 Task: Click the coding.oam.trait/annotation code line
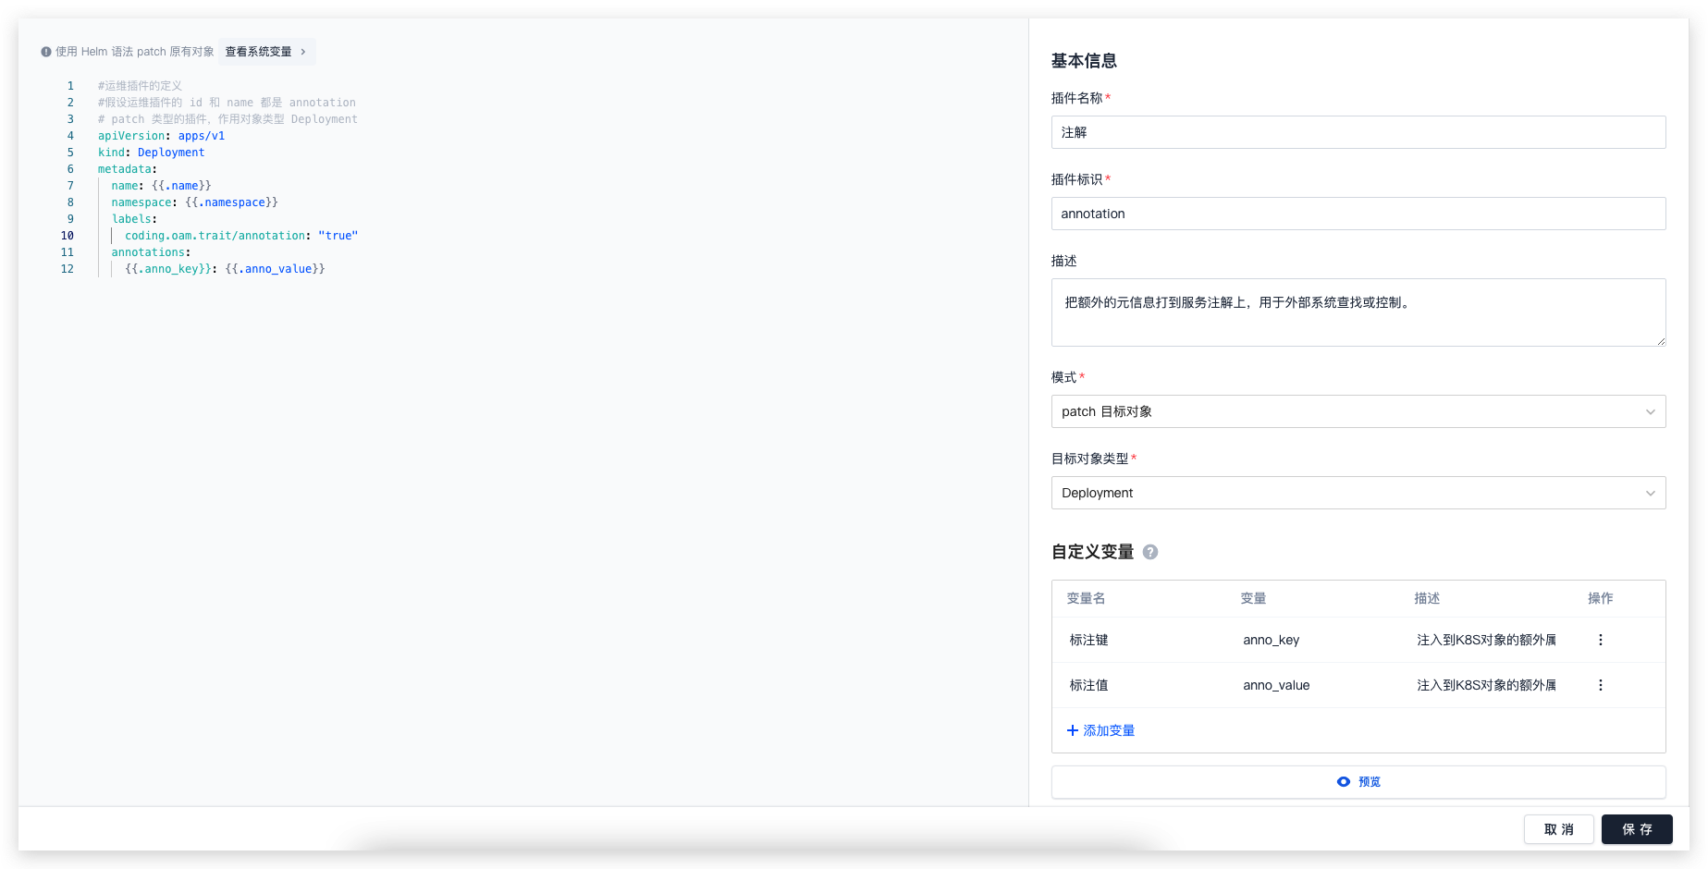(x=241, y=236)
